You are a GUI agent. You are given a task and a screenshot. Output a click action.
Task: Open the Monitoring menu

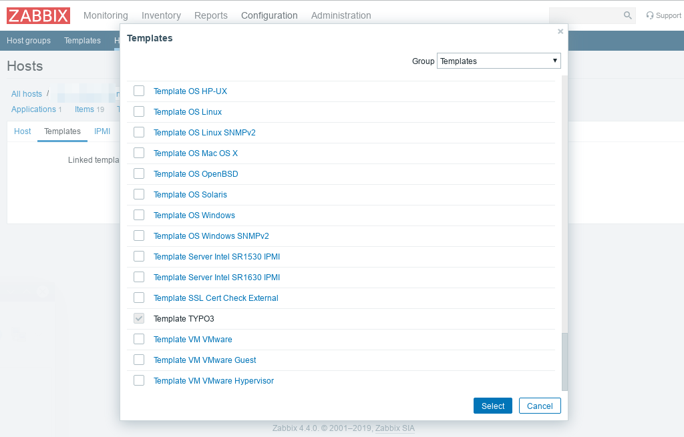point(106,15)
